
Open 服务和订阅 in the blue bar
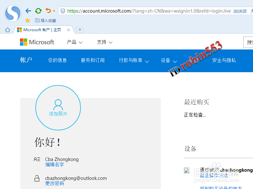[x=93, y=60]
